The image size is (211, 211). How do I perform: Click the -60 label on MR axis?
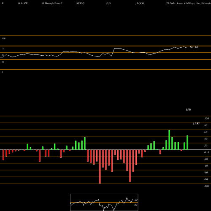point(206,173)
